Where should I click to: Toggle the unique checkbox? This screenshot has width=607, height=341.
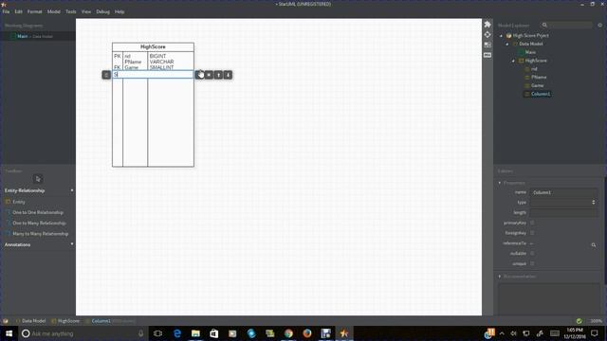(532, 263)
